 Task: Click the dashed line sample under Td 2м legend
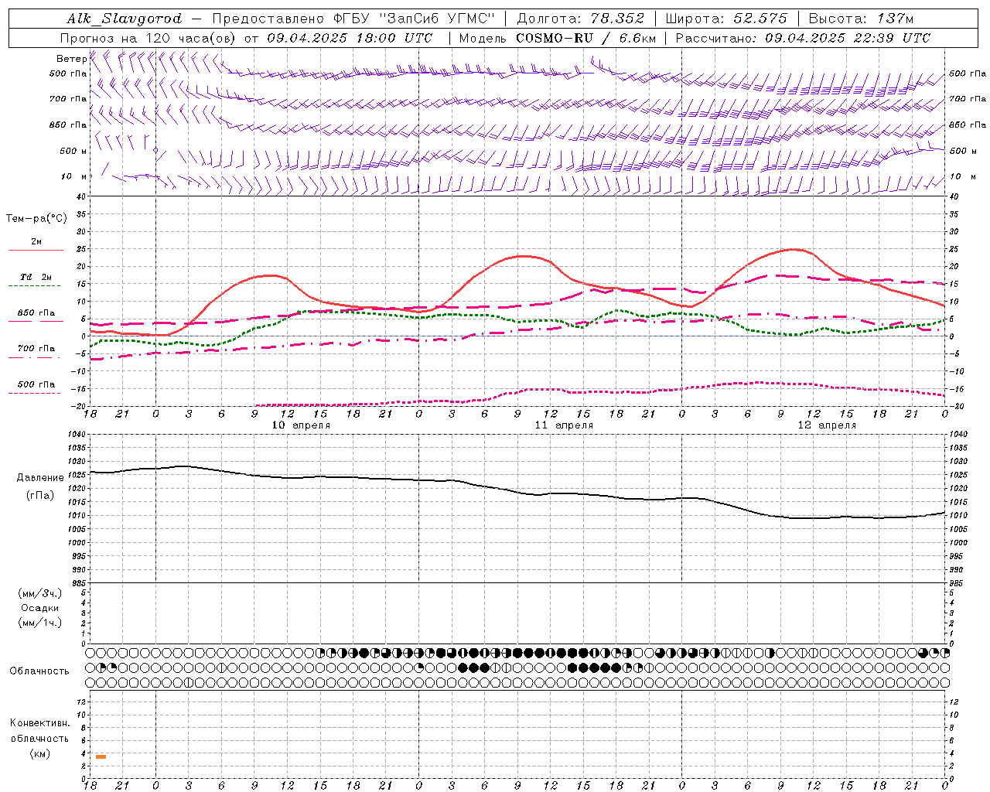pos(36,286)
